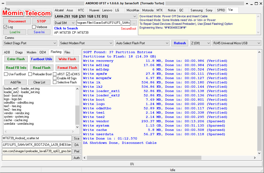Viewport: 264px width, 173px height.
Task: Expand the Auto Select Flash Port dropdown
Action: pyautogui.click(x=142, y=43)
